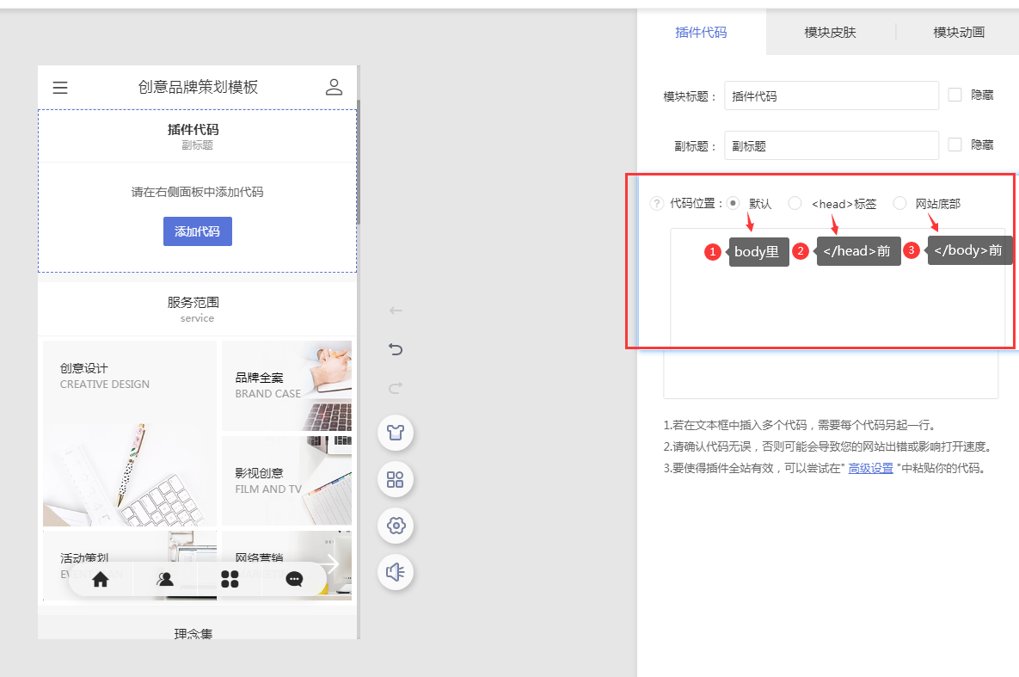
Task: Click the 服务范围 section heading
Action: pyautogui.click(x=193, y=303)
